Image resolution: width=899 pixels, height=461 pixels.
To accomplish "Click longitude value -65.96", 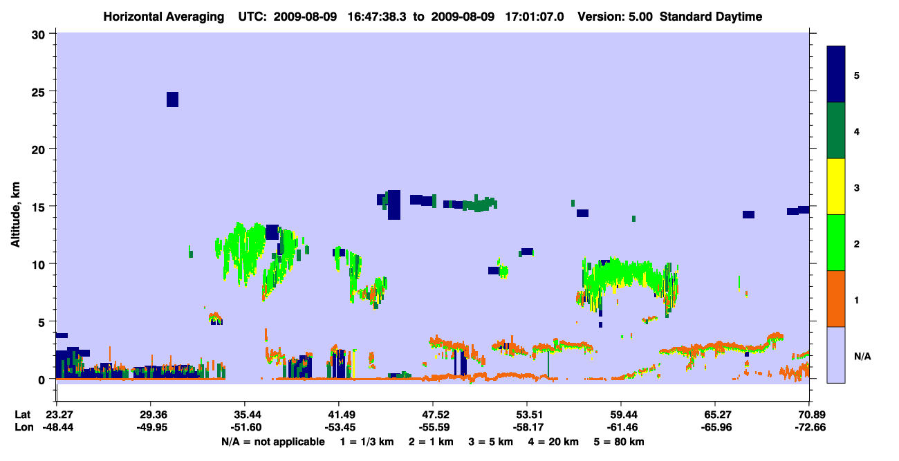I will click(x=715, y=427).
